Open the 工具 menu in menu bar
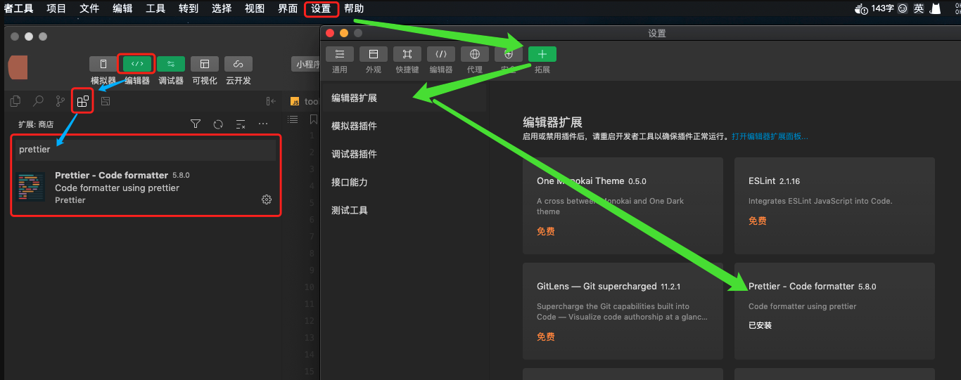961x380 pixels. click(155, 8)
